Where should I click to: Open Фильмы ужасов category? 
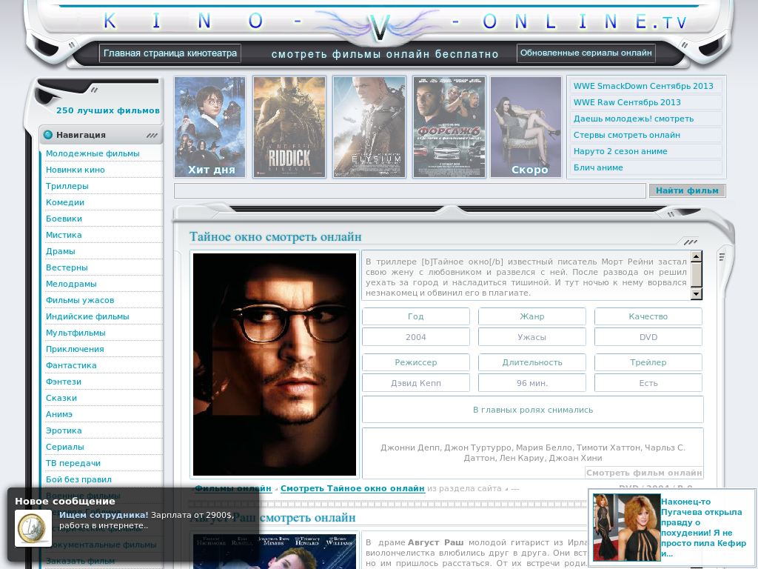(x=80, y=300)
